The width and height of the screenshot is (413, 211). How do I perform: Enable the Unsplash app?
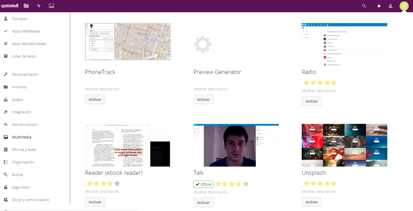311,202
